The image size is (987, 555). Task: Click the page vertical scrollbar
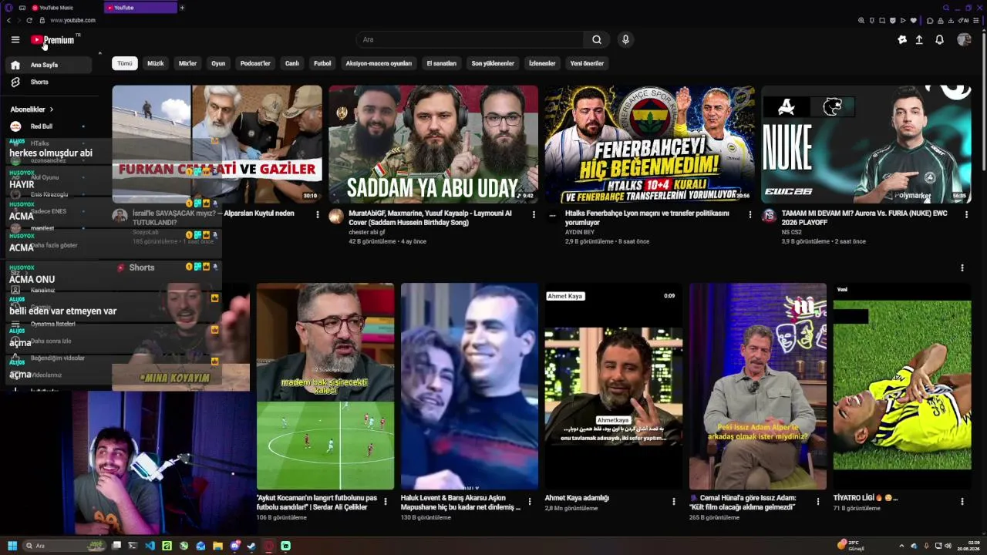[x=984, y=100]
